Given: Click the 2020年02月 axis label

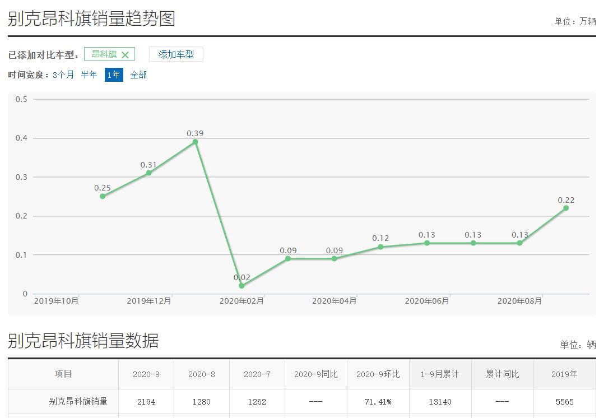Looking at the screenshot, I should 242,301.
